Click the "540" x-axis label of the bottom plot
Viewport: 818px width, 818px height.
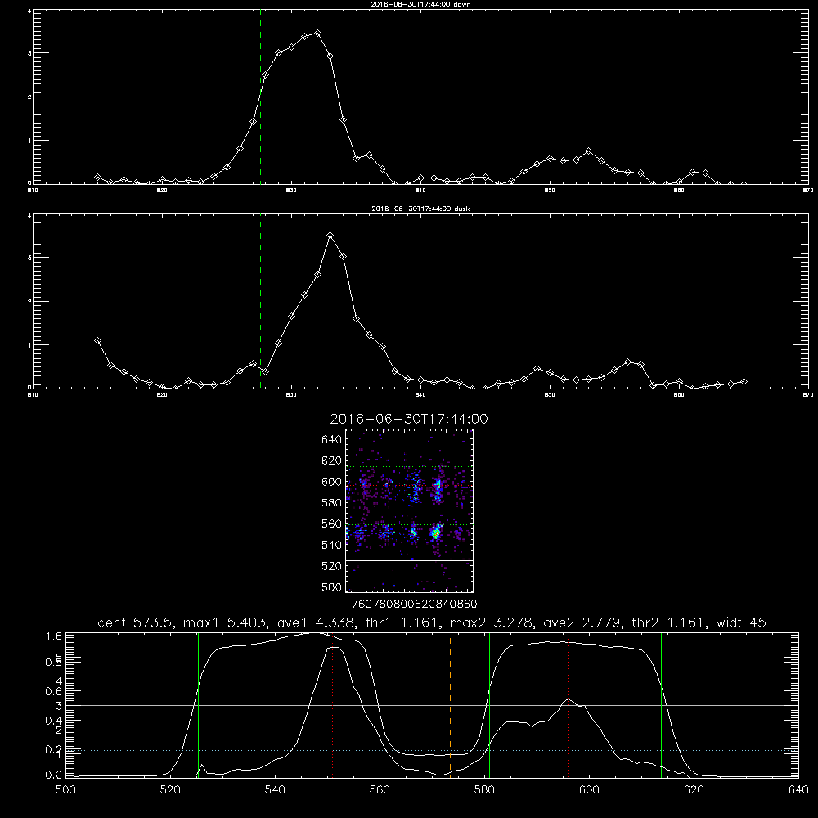[x=275, y=790]
